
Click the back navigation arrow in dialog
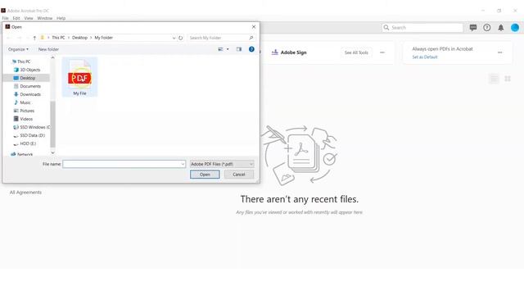pyautogui.click(x=9, y=38)
